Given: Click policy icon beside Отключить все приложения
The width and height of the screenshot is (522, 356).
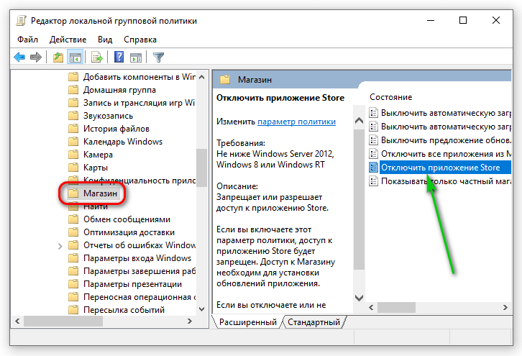Looking at the screenshot, I should point(373,154).
